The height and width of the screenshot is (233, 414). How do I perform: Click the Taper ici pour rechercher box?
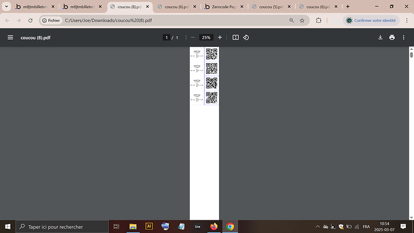[62, 226]
